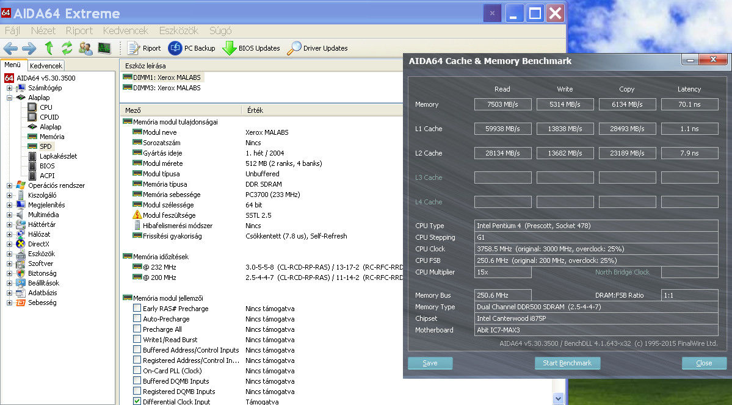The width and height of the screenshot is (732, 405).
Task: Toggle Registered Address/Control Inputs checkbox
Action: pos(137,360)
